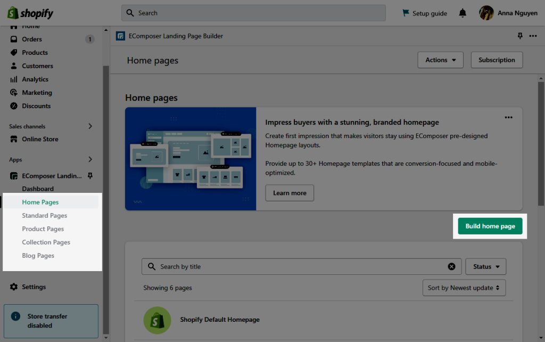The image size is (545, 342).
Task: Open the EComposer Dashboard
Action: pos(38,189)
